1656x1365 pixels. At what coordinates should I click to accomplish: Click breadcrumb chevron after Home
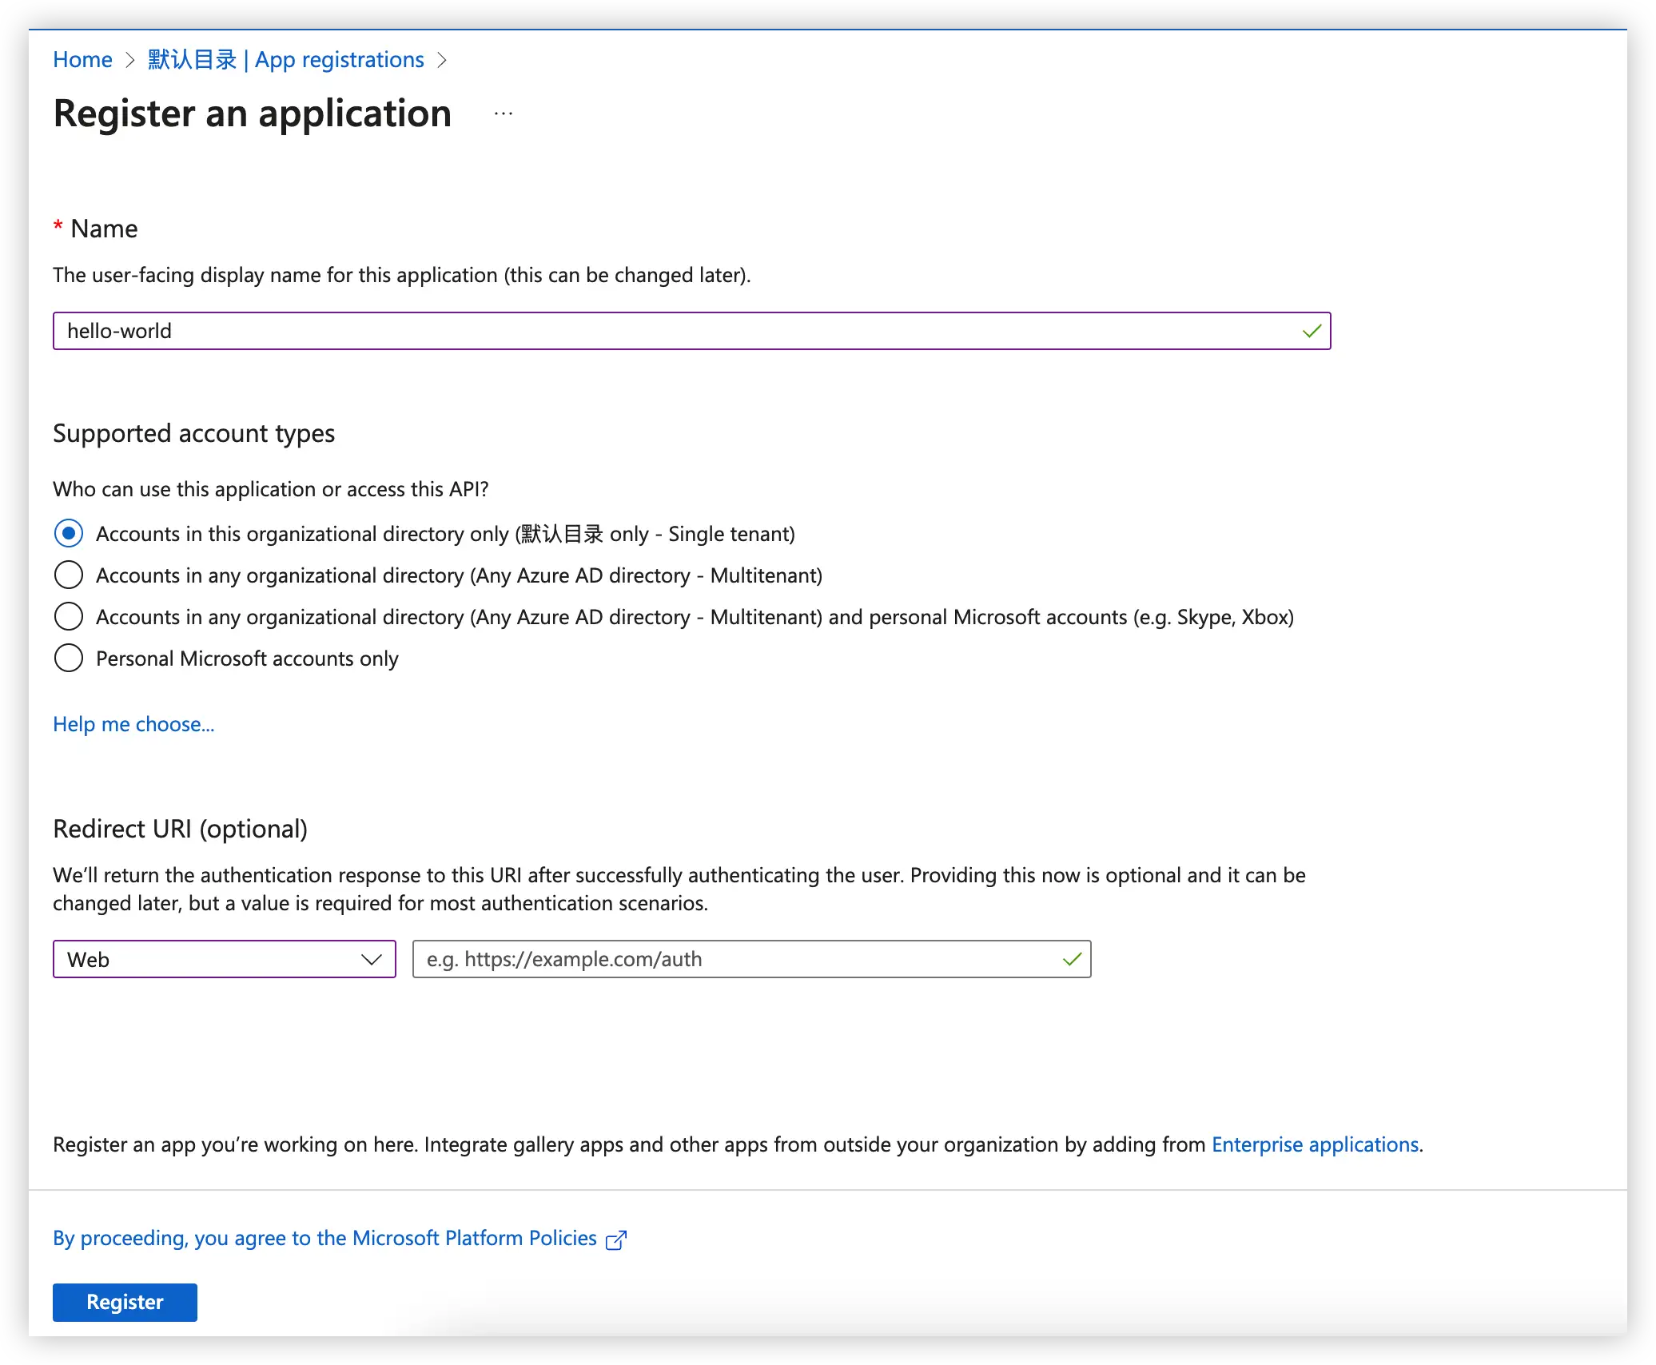point(130,60)
